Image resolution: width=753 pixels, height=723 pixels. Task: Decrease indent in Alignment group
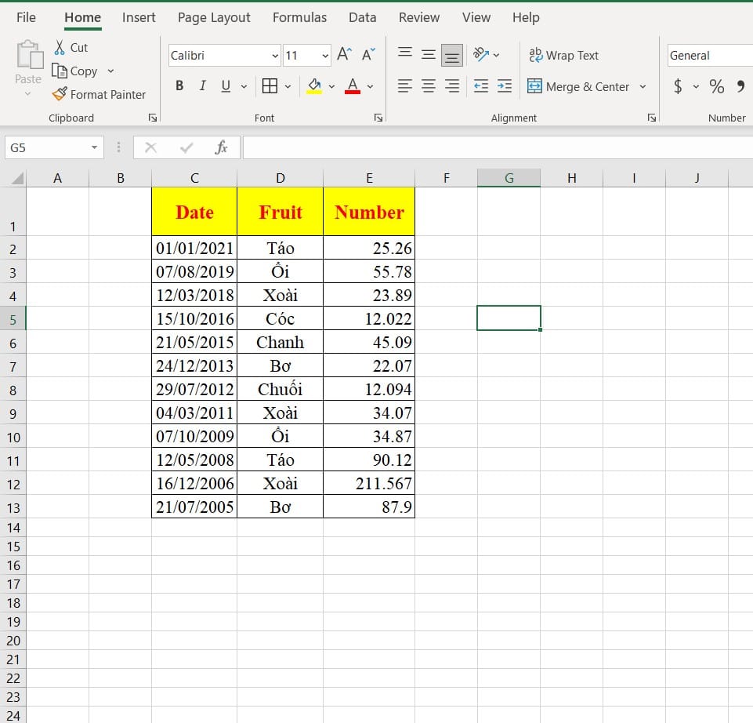[480, 86]
